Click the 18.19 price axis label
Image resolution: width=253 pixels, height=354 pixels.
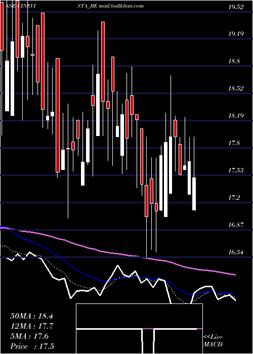[x=236, y=116]
